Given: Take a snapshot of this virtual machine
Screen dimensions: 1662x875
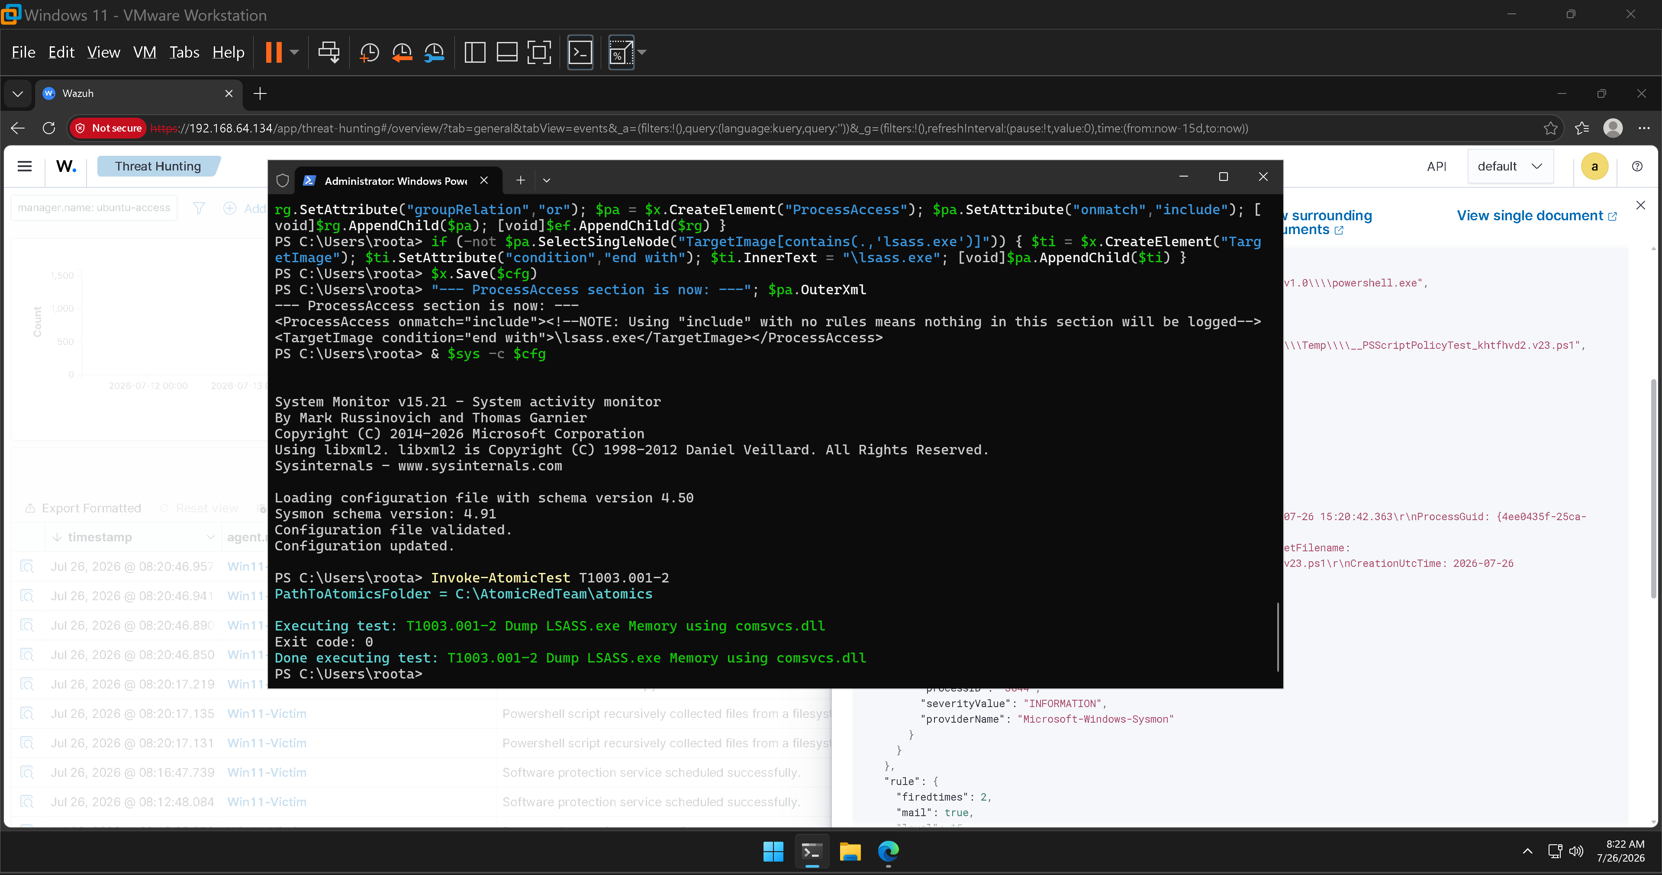Looking at the screenshot, I should point(369,52).
